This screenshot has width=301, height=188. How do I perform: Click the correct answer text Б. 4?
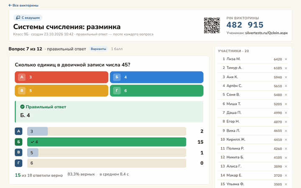coord(25,115)
